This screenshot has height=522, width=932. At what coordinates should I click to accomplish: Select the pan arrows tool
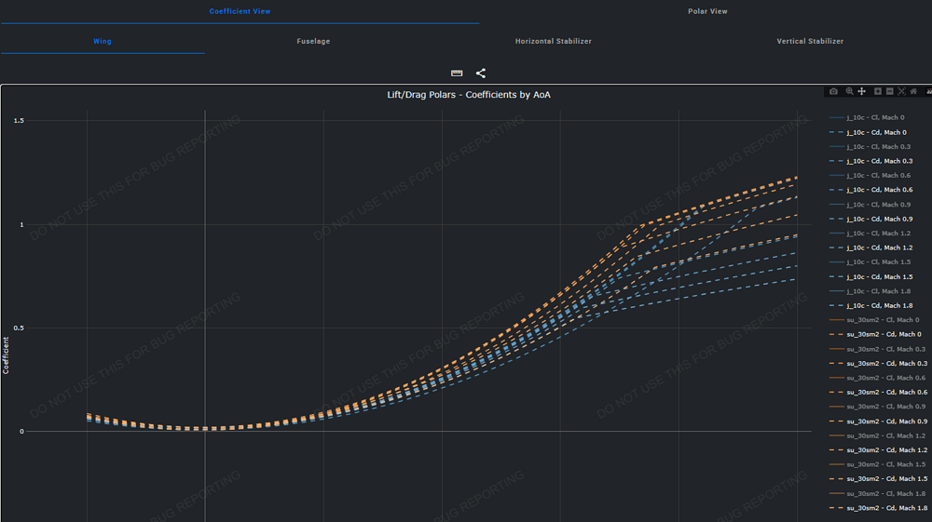[862, 91]
